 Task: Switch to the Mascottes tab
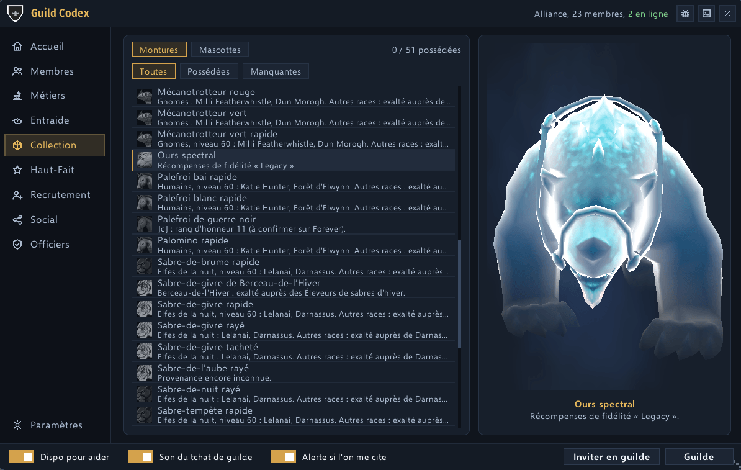pos(220,50)
